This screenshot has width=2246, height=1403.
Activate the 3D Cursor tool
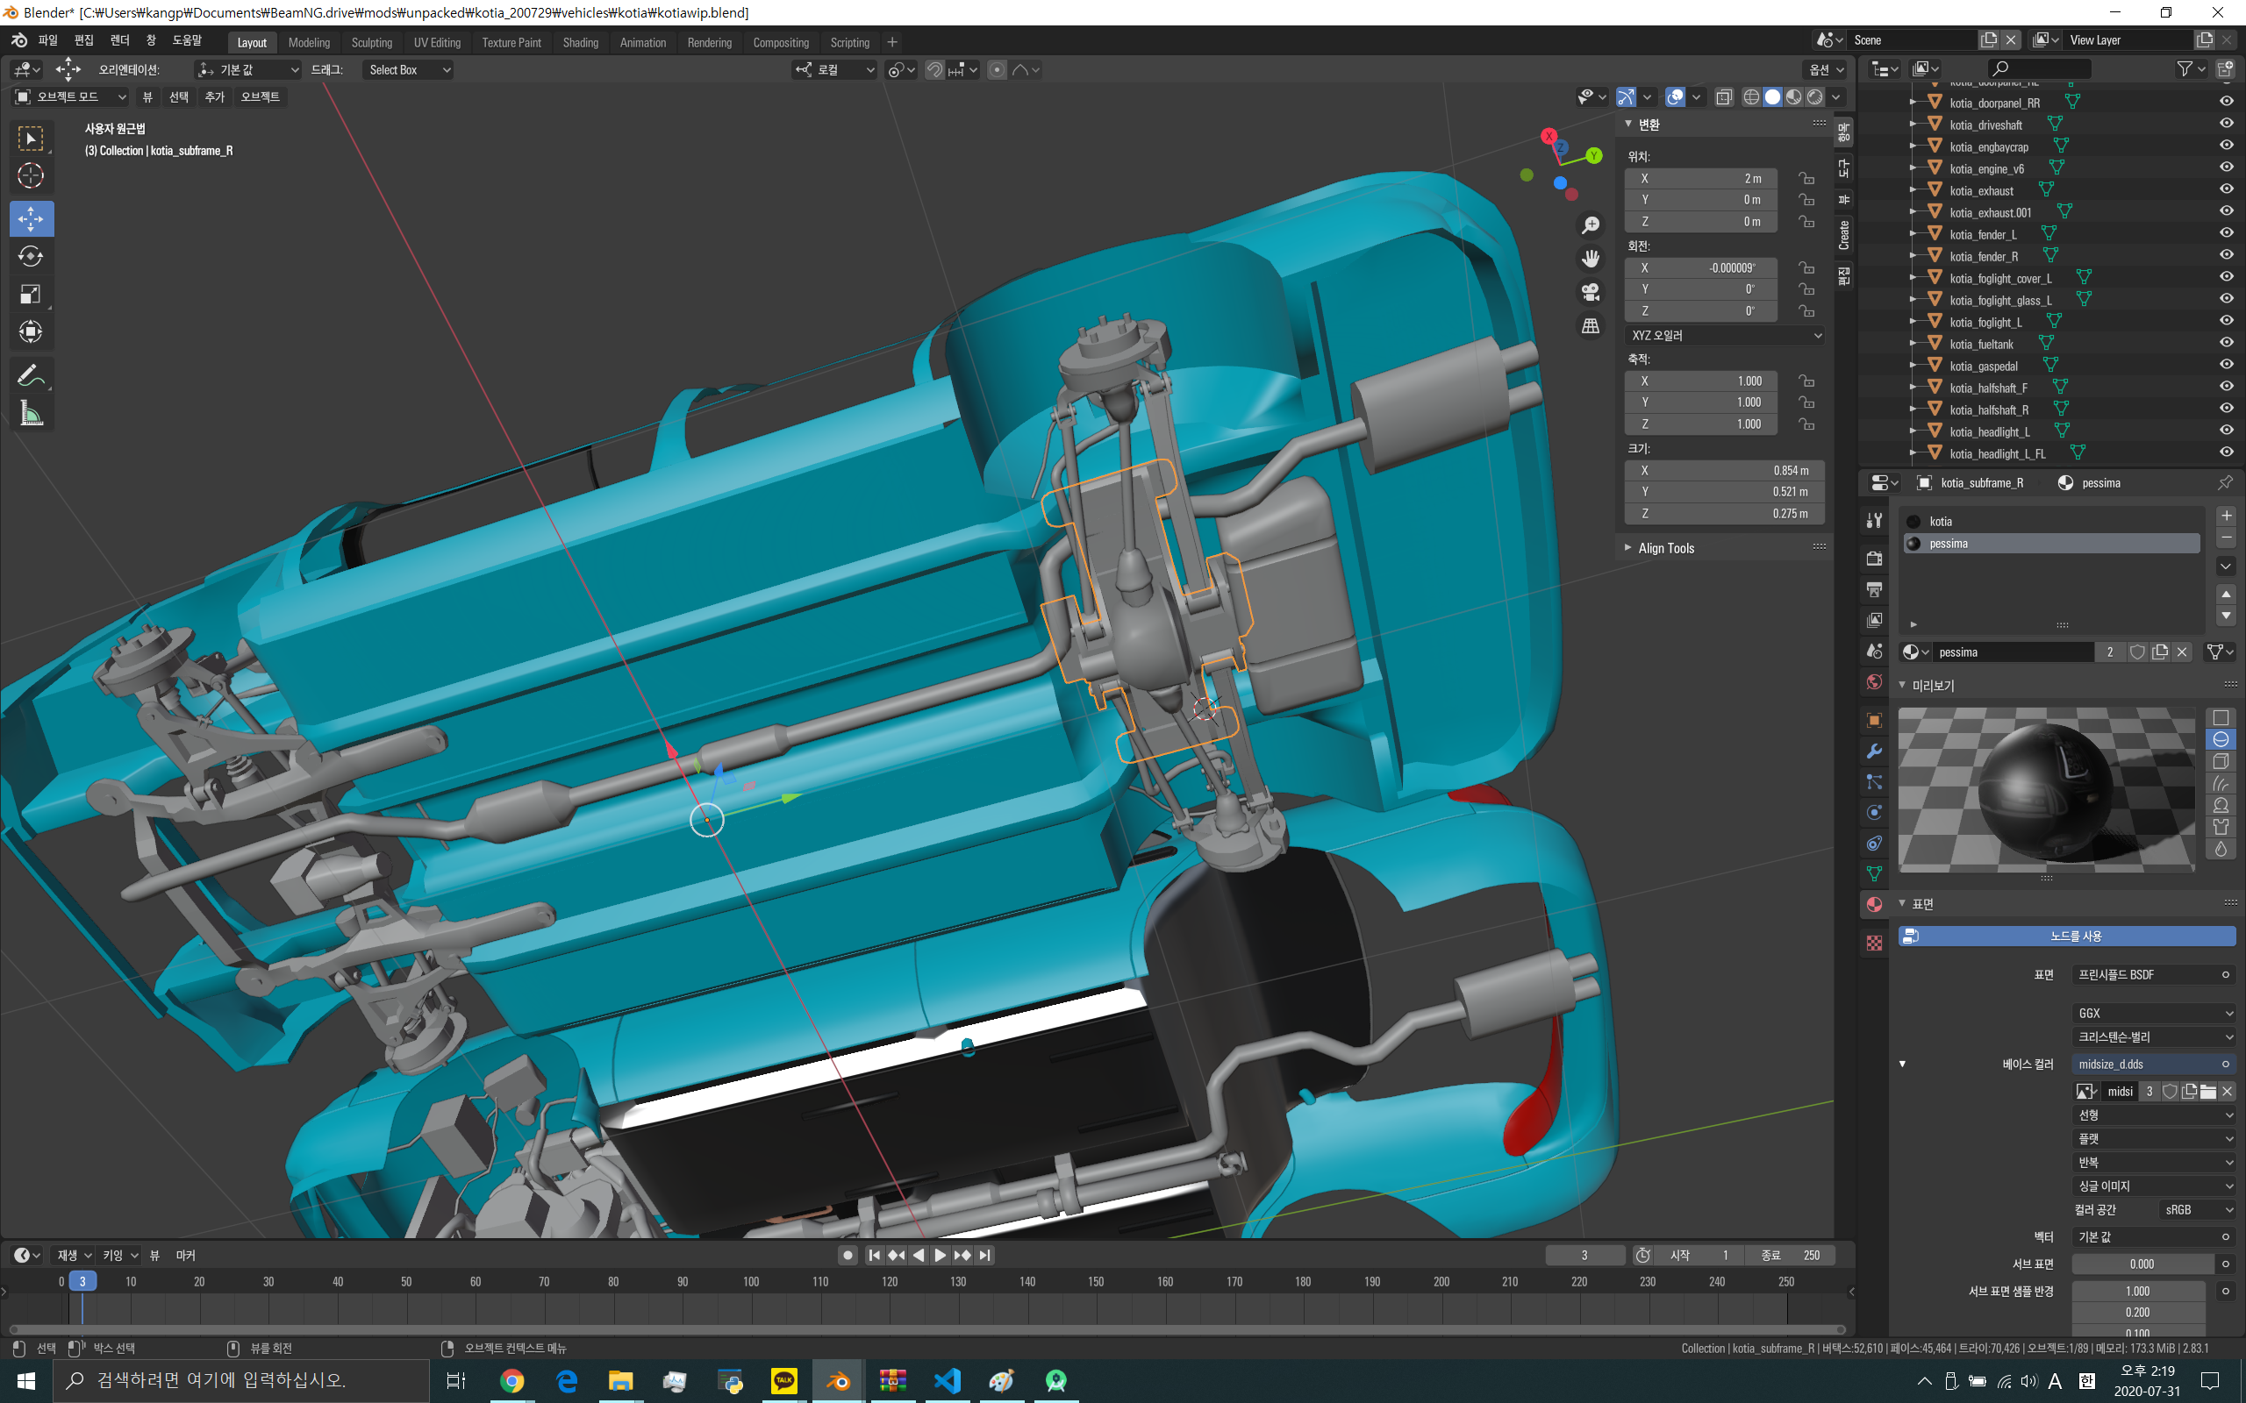click(31, 175)
